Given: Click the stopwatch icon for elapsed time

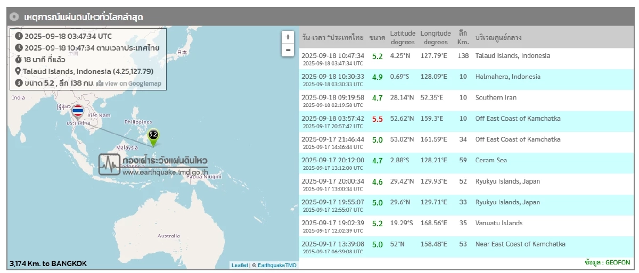Looking at the screenshot, I should tap(19, 60).
